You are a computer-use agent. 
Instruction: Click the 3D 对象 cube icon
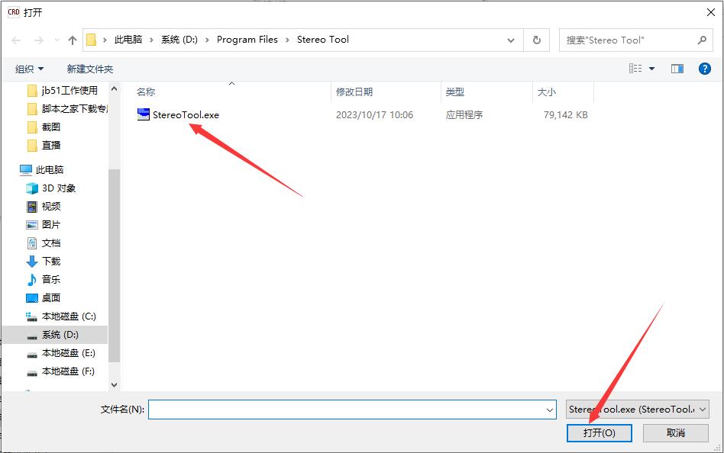[x=32, y=188]
